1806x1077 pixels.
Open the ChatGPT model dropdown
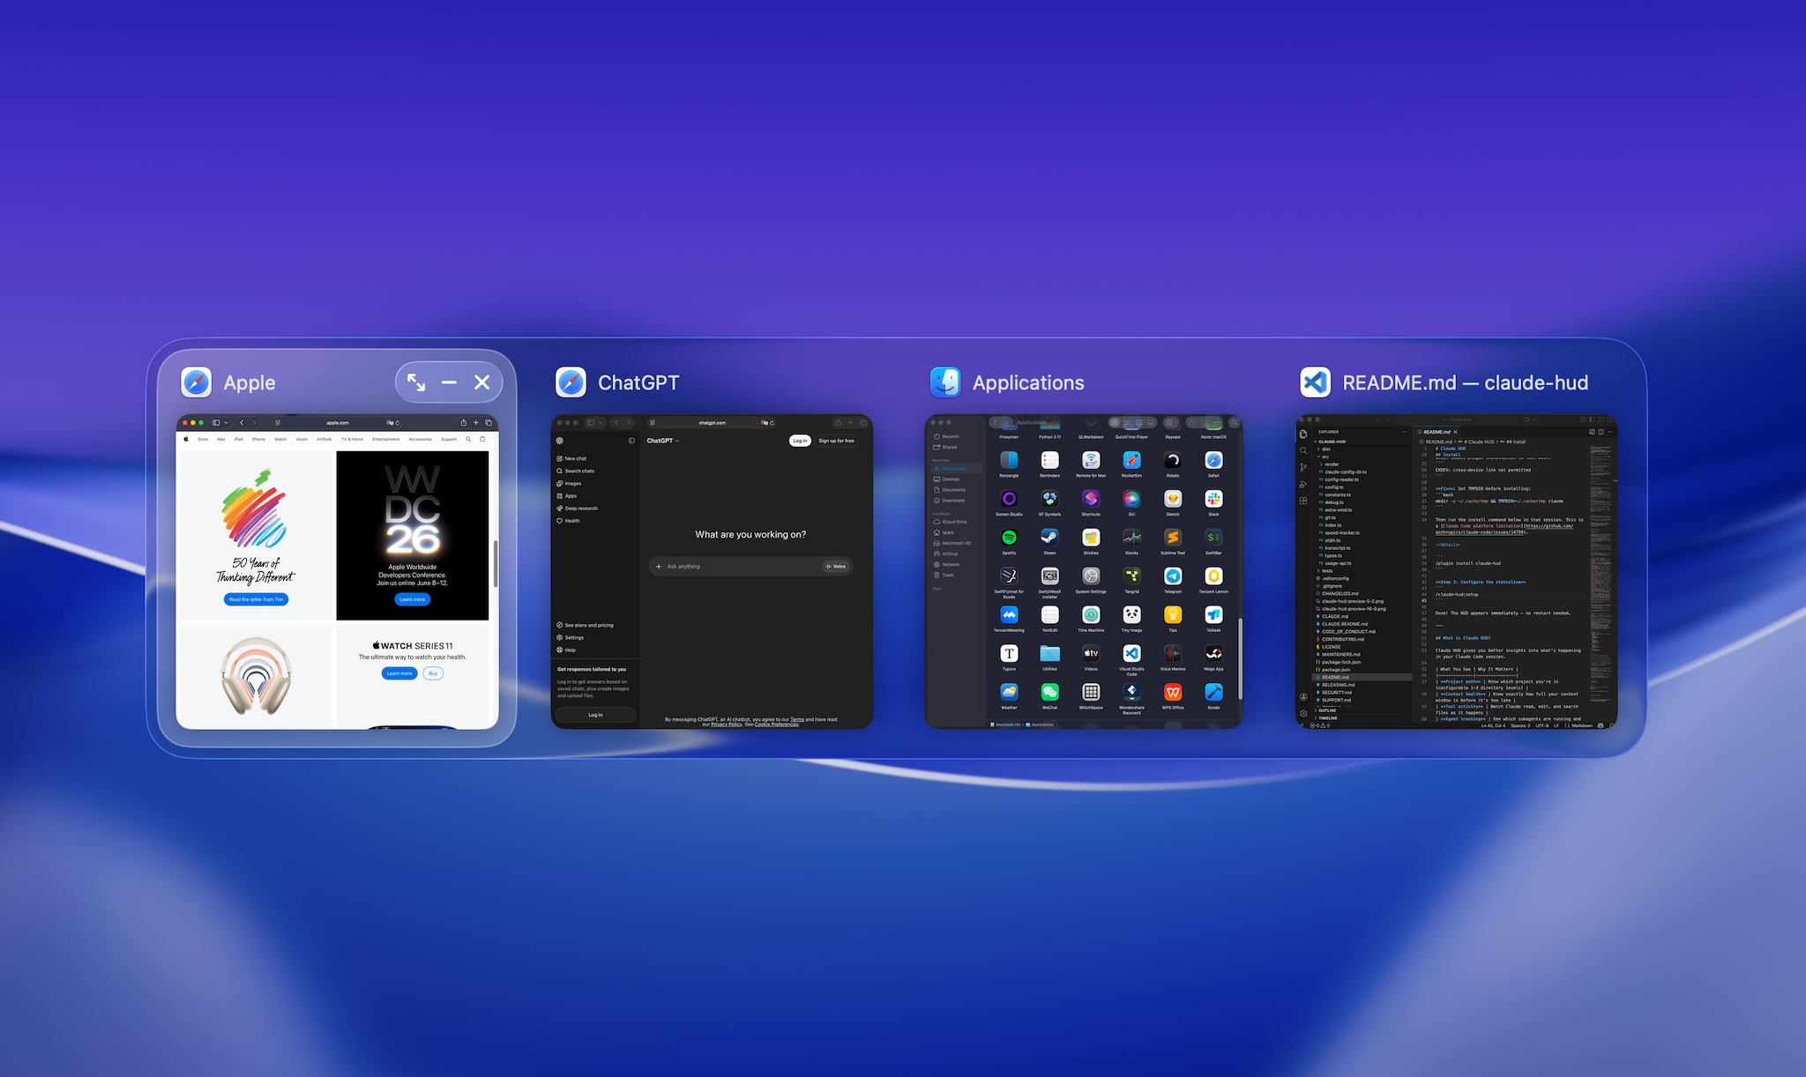point(663,441)
